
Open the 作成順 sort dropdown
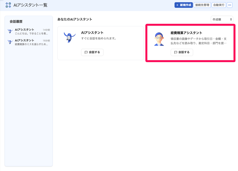tap(222, 19)
